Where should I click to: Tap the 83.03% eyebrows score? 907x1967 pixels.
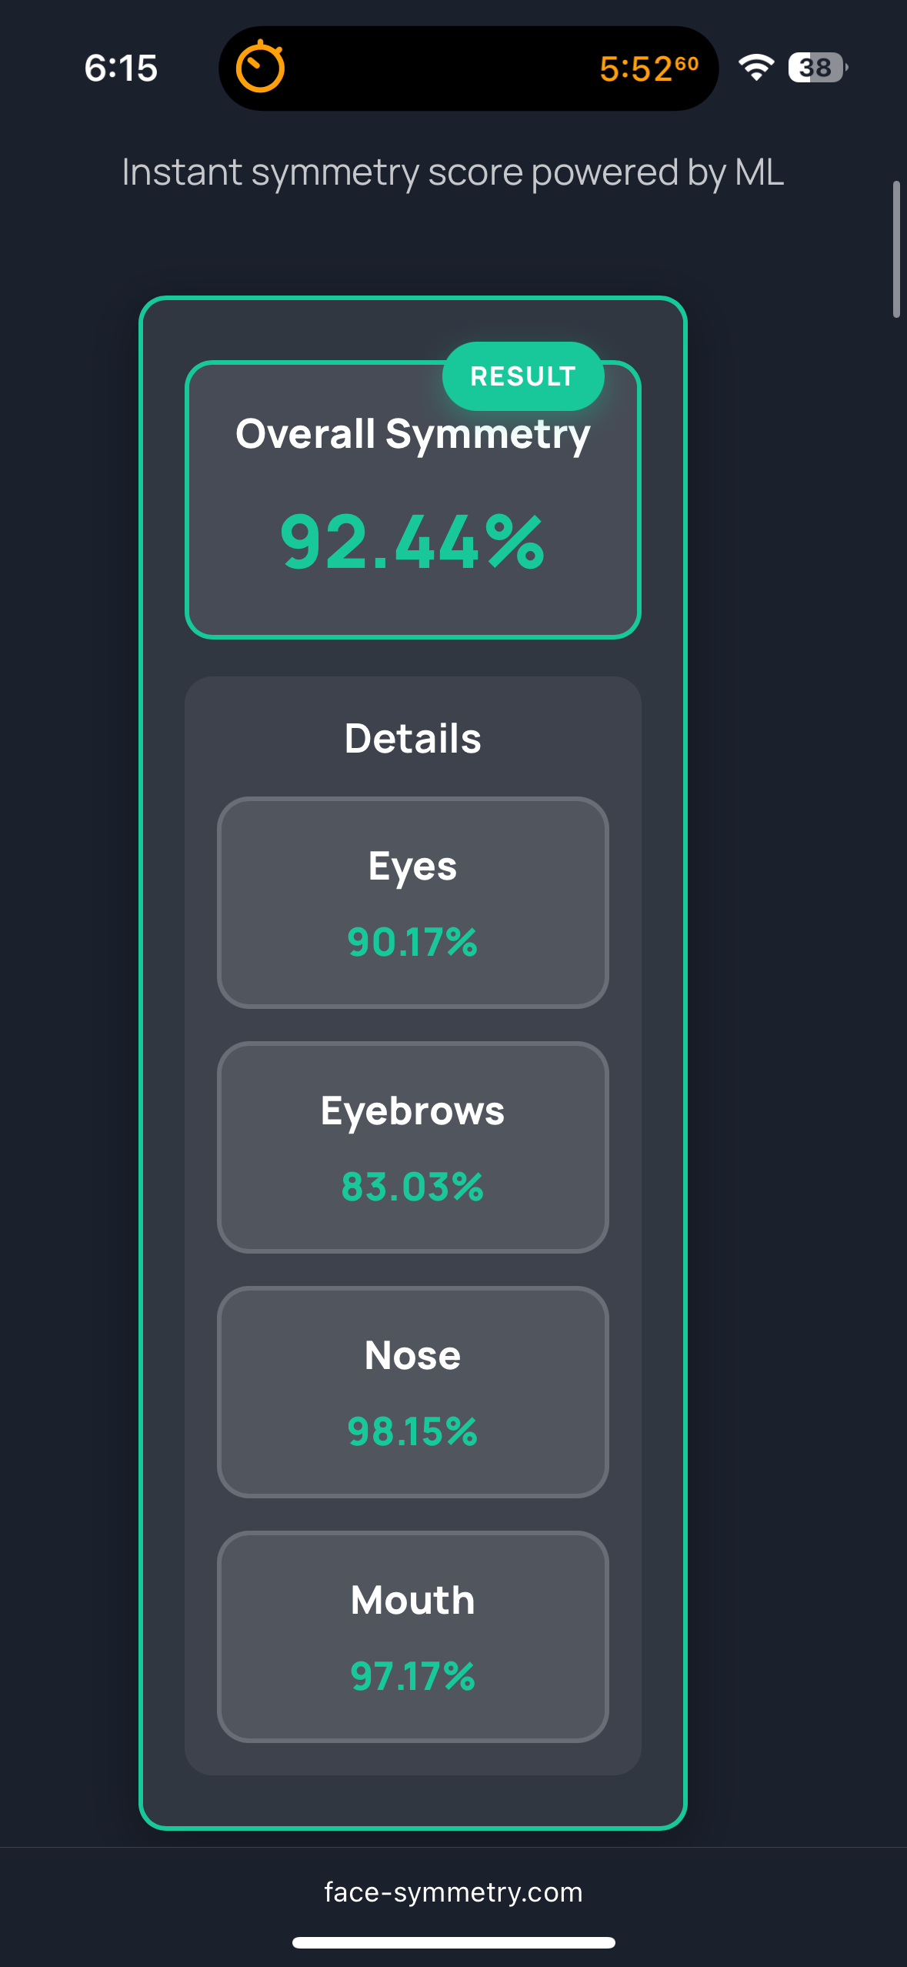coord(413,1187)
